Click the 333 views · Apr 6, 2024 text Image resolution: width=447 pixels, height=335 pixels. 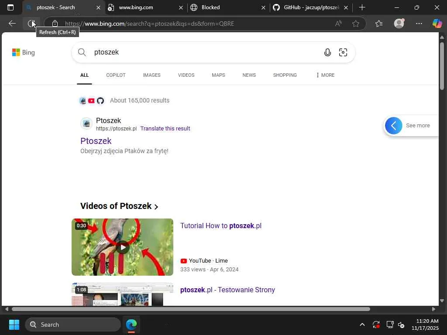tap(209, 270)
